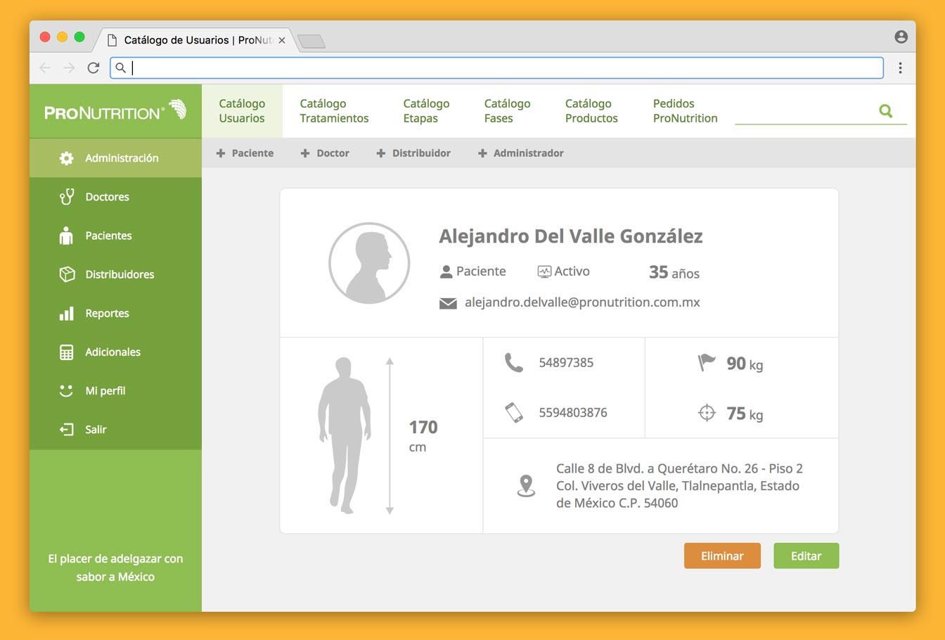945x640 pixels.
Task: Click the box icon for Distribuidores
Action: [x=67, y=274]
